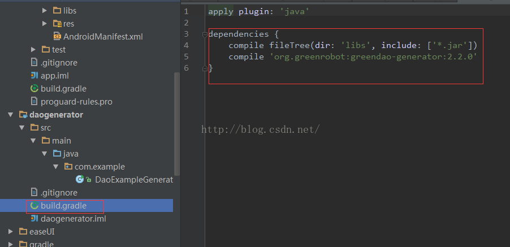Expand the res folder arrow
The image size is (510, 247).
[x=45, y=24]
